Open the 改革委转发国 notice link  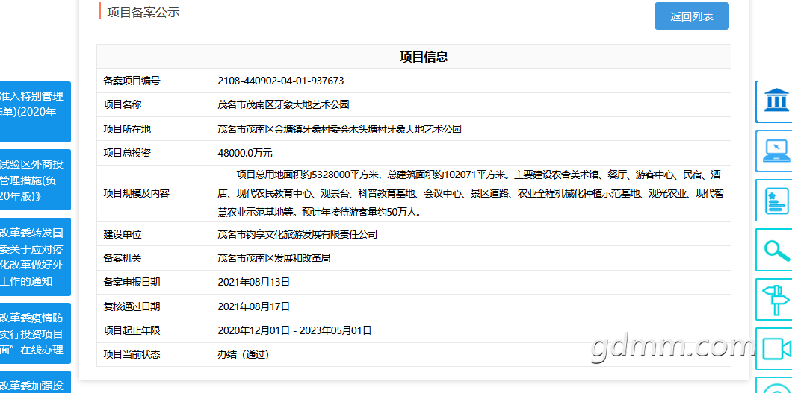35,257
